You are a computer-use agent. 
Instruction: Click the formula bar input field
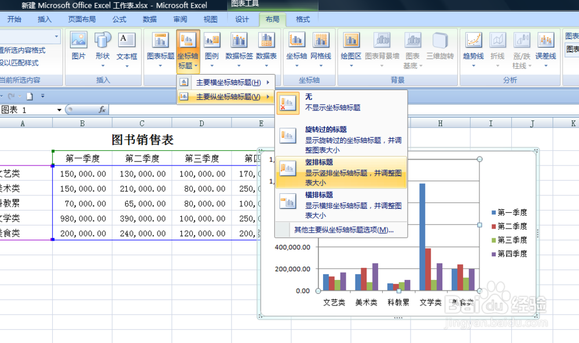click(x=343, y=109)
